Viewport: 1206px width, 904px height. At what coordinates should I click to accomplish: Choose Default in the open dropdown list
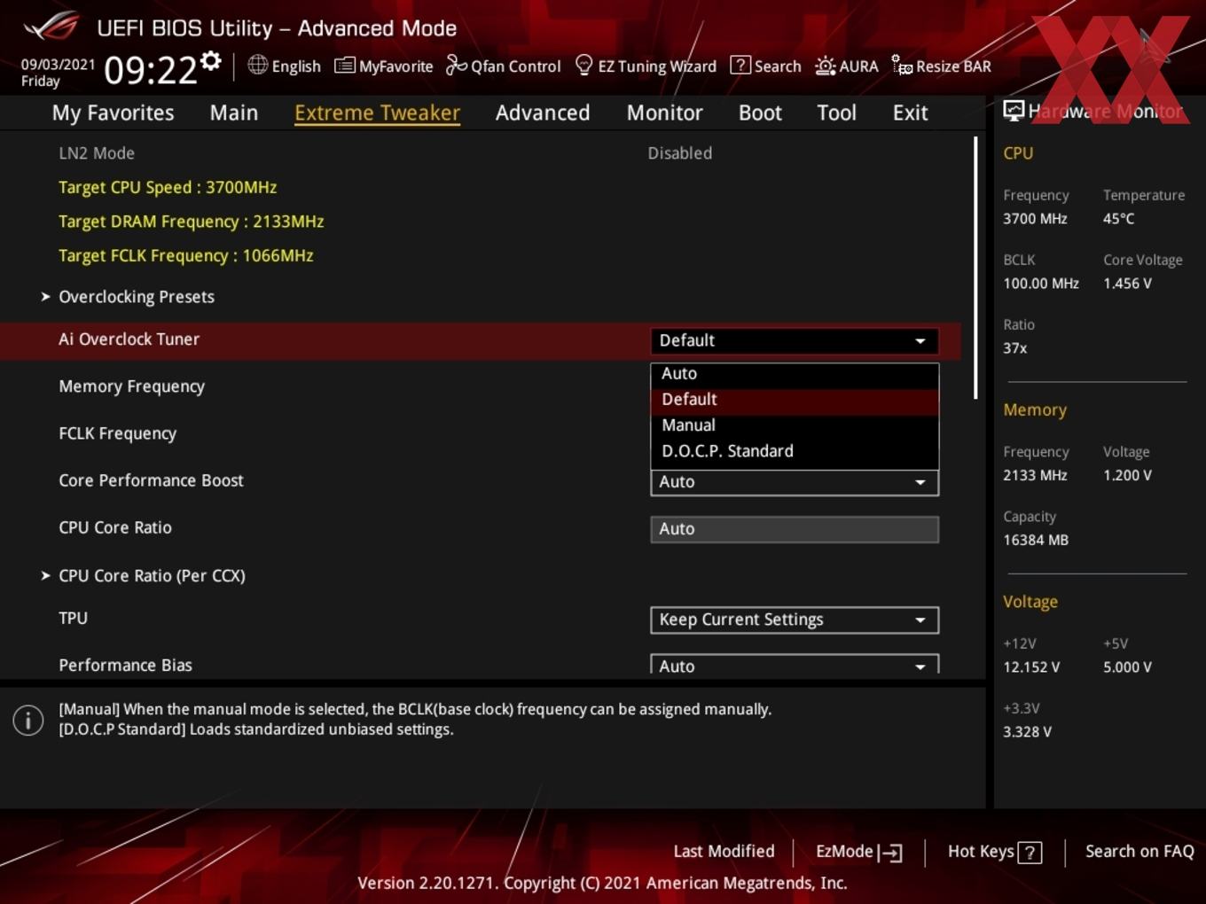tap(794, 399)
